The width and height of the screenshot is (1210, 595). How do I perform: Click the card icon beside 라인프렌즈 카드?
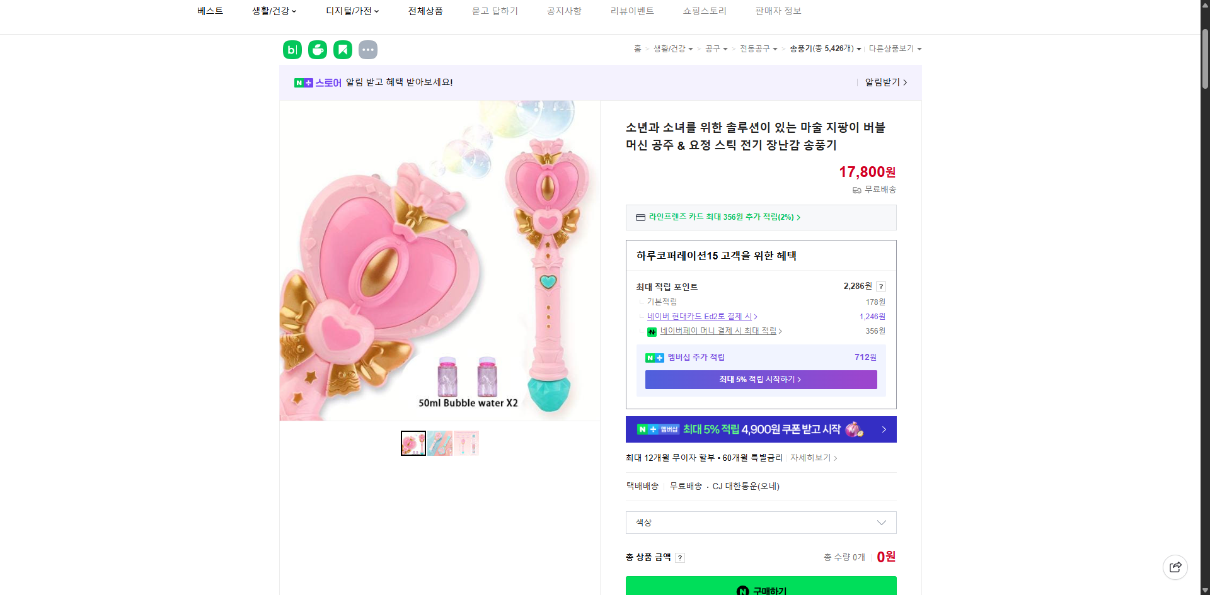640,217
